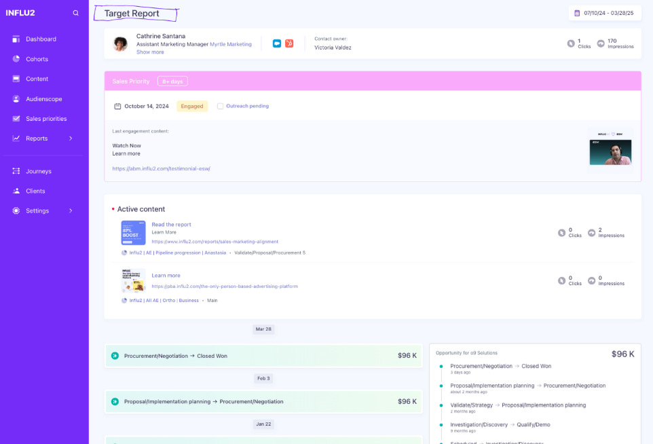Select the Proposal/Implementation planning → Procurement/Negotiation card
Screen dimensions: 653x444
[263, 401]
